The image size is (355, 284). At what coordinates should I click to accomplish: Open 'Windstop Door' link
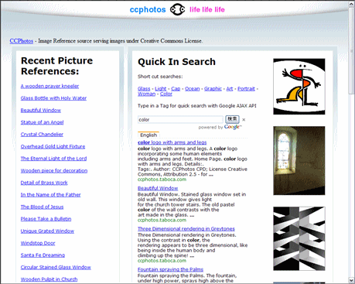coord(38,243)
